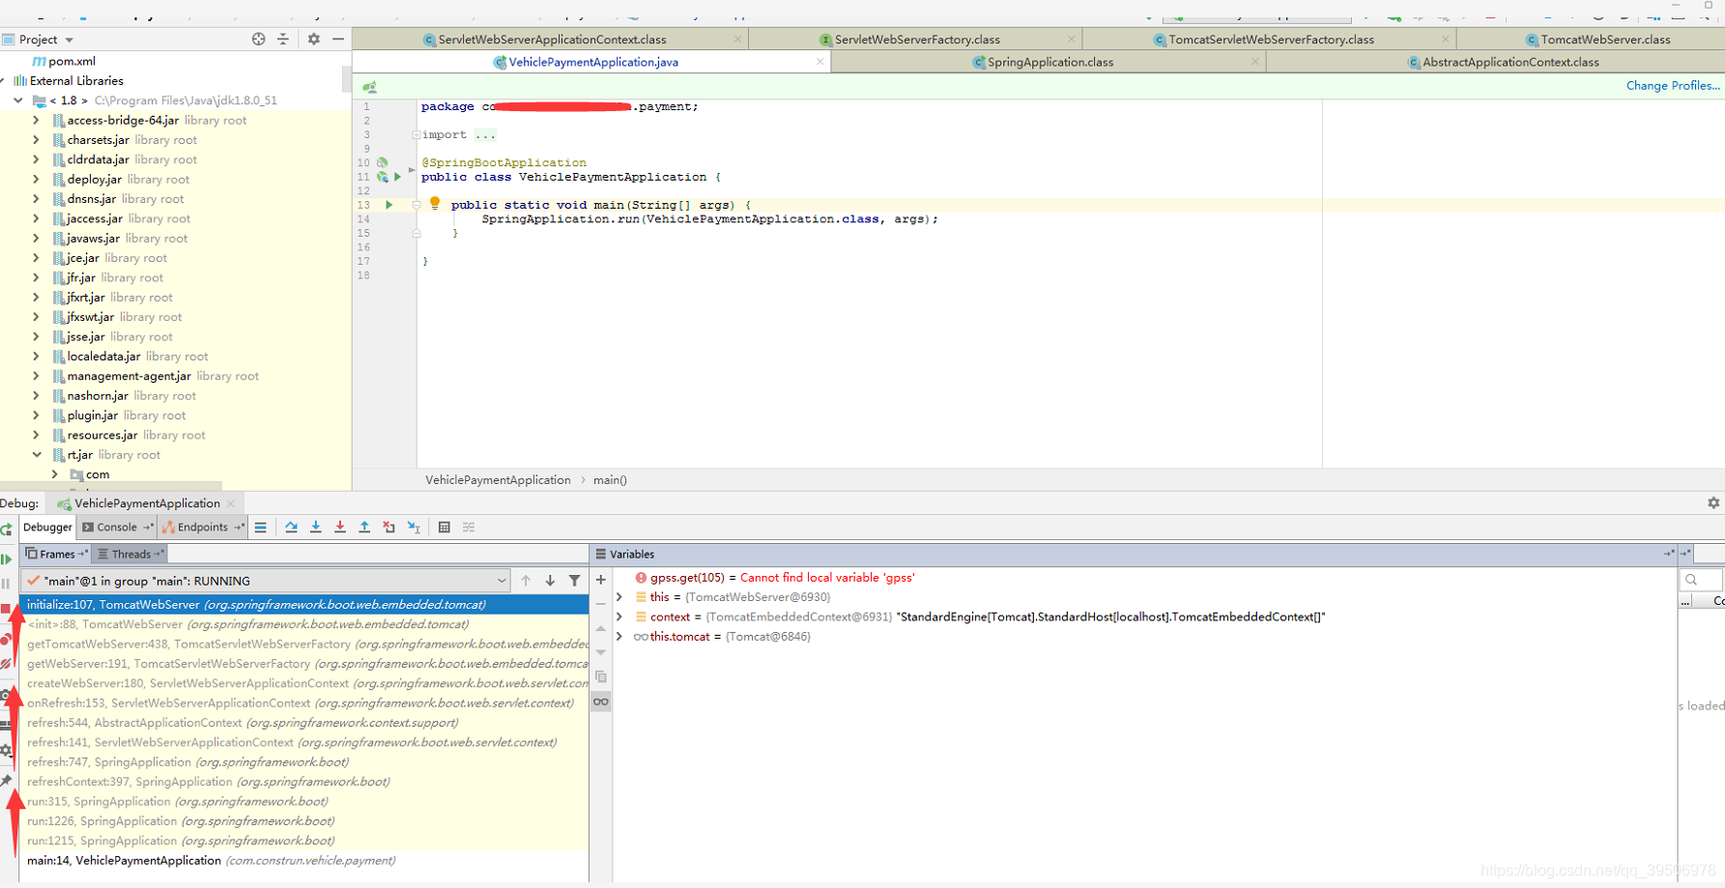Screen dimensions: 1725x888
Task: Click the frames filter funnel icon
Action: pyautogui.click(x=575, y=581)
